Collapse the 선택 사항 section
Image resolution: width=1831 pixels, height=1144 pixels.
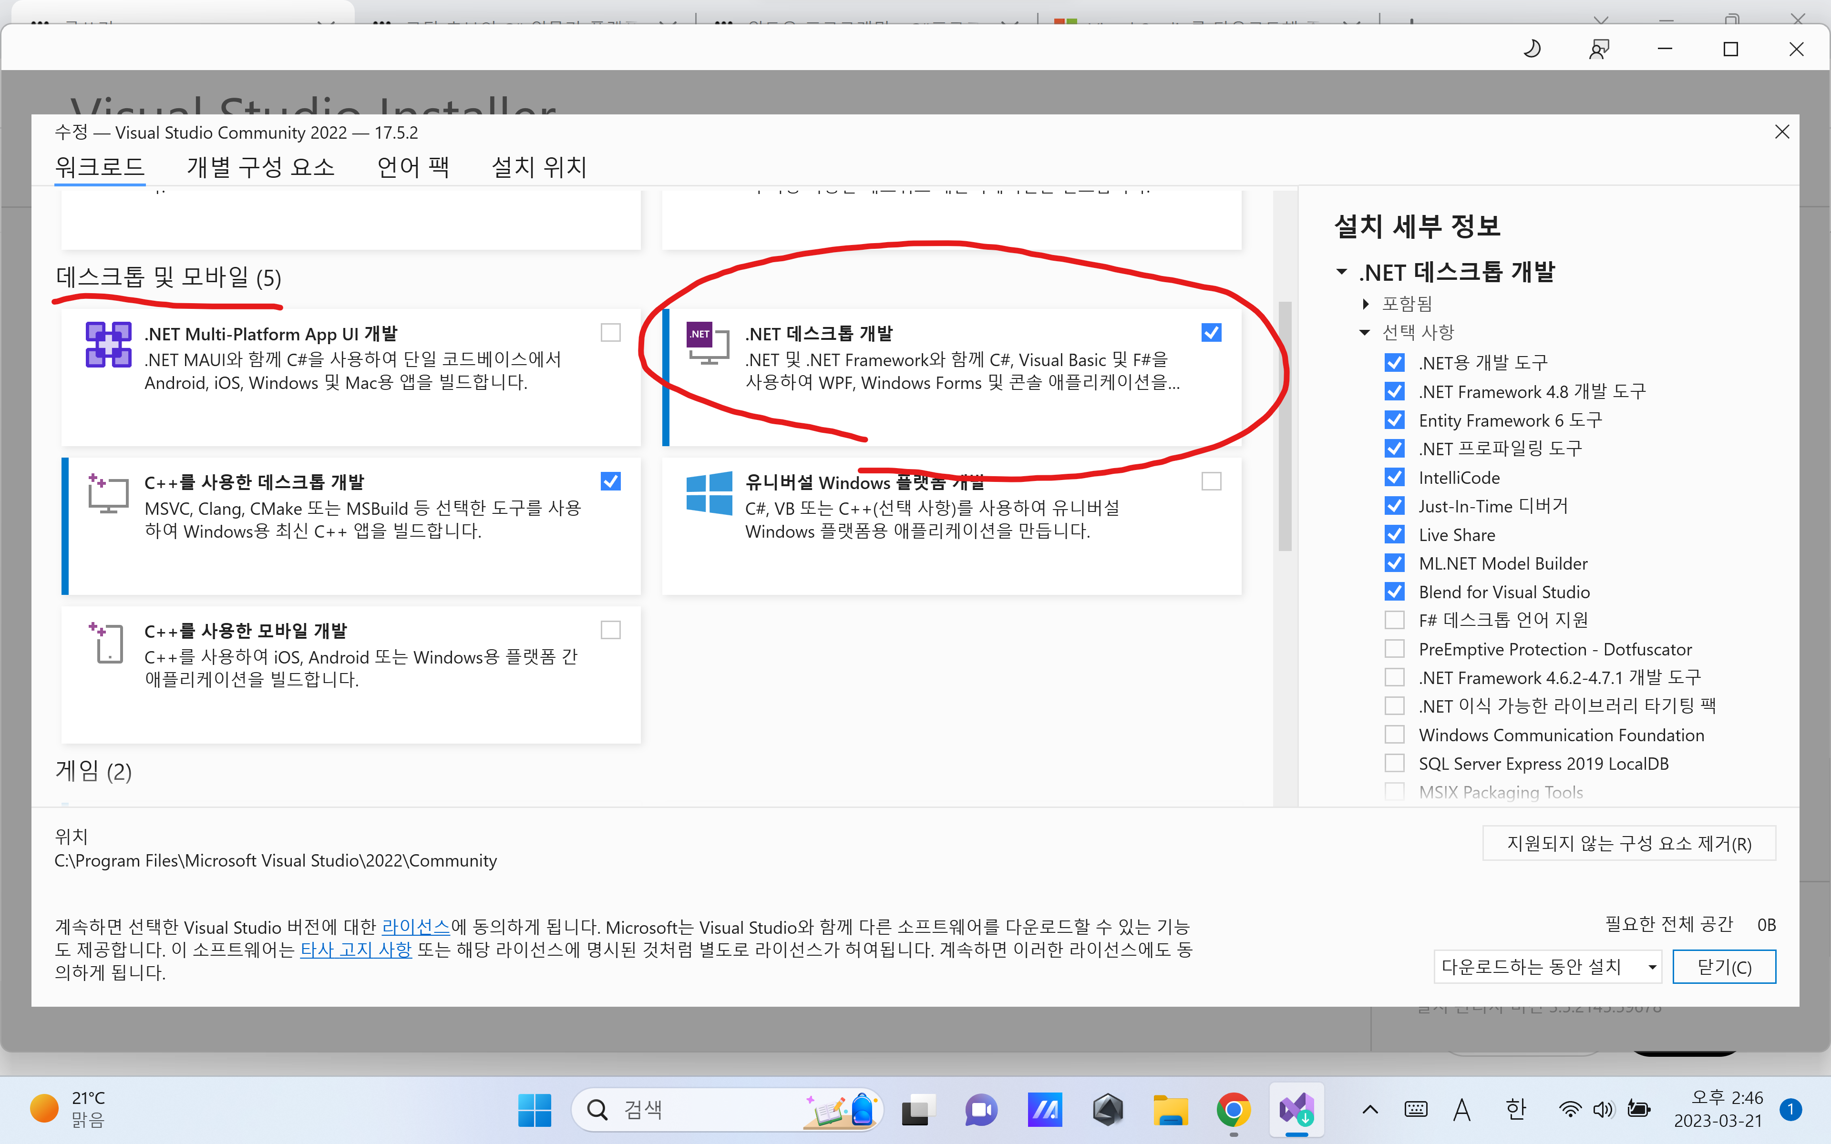[1365, 332]
